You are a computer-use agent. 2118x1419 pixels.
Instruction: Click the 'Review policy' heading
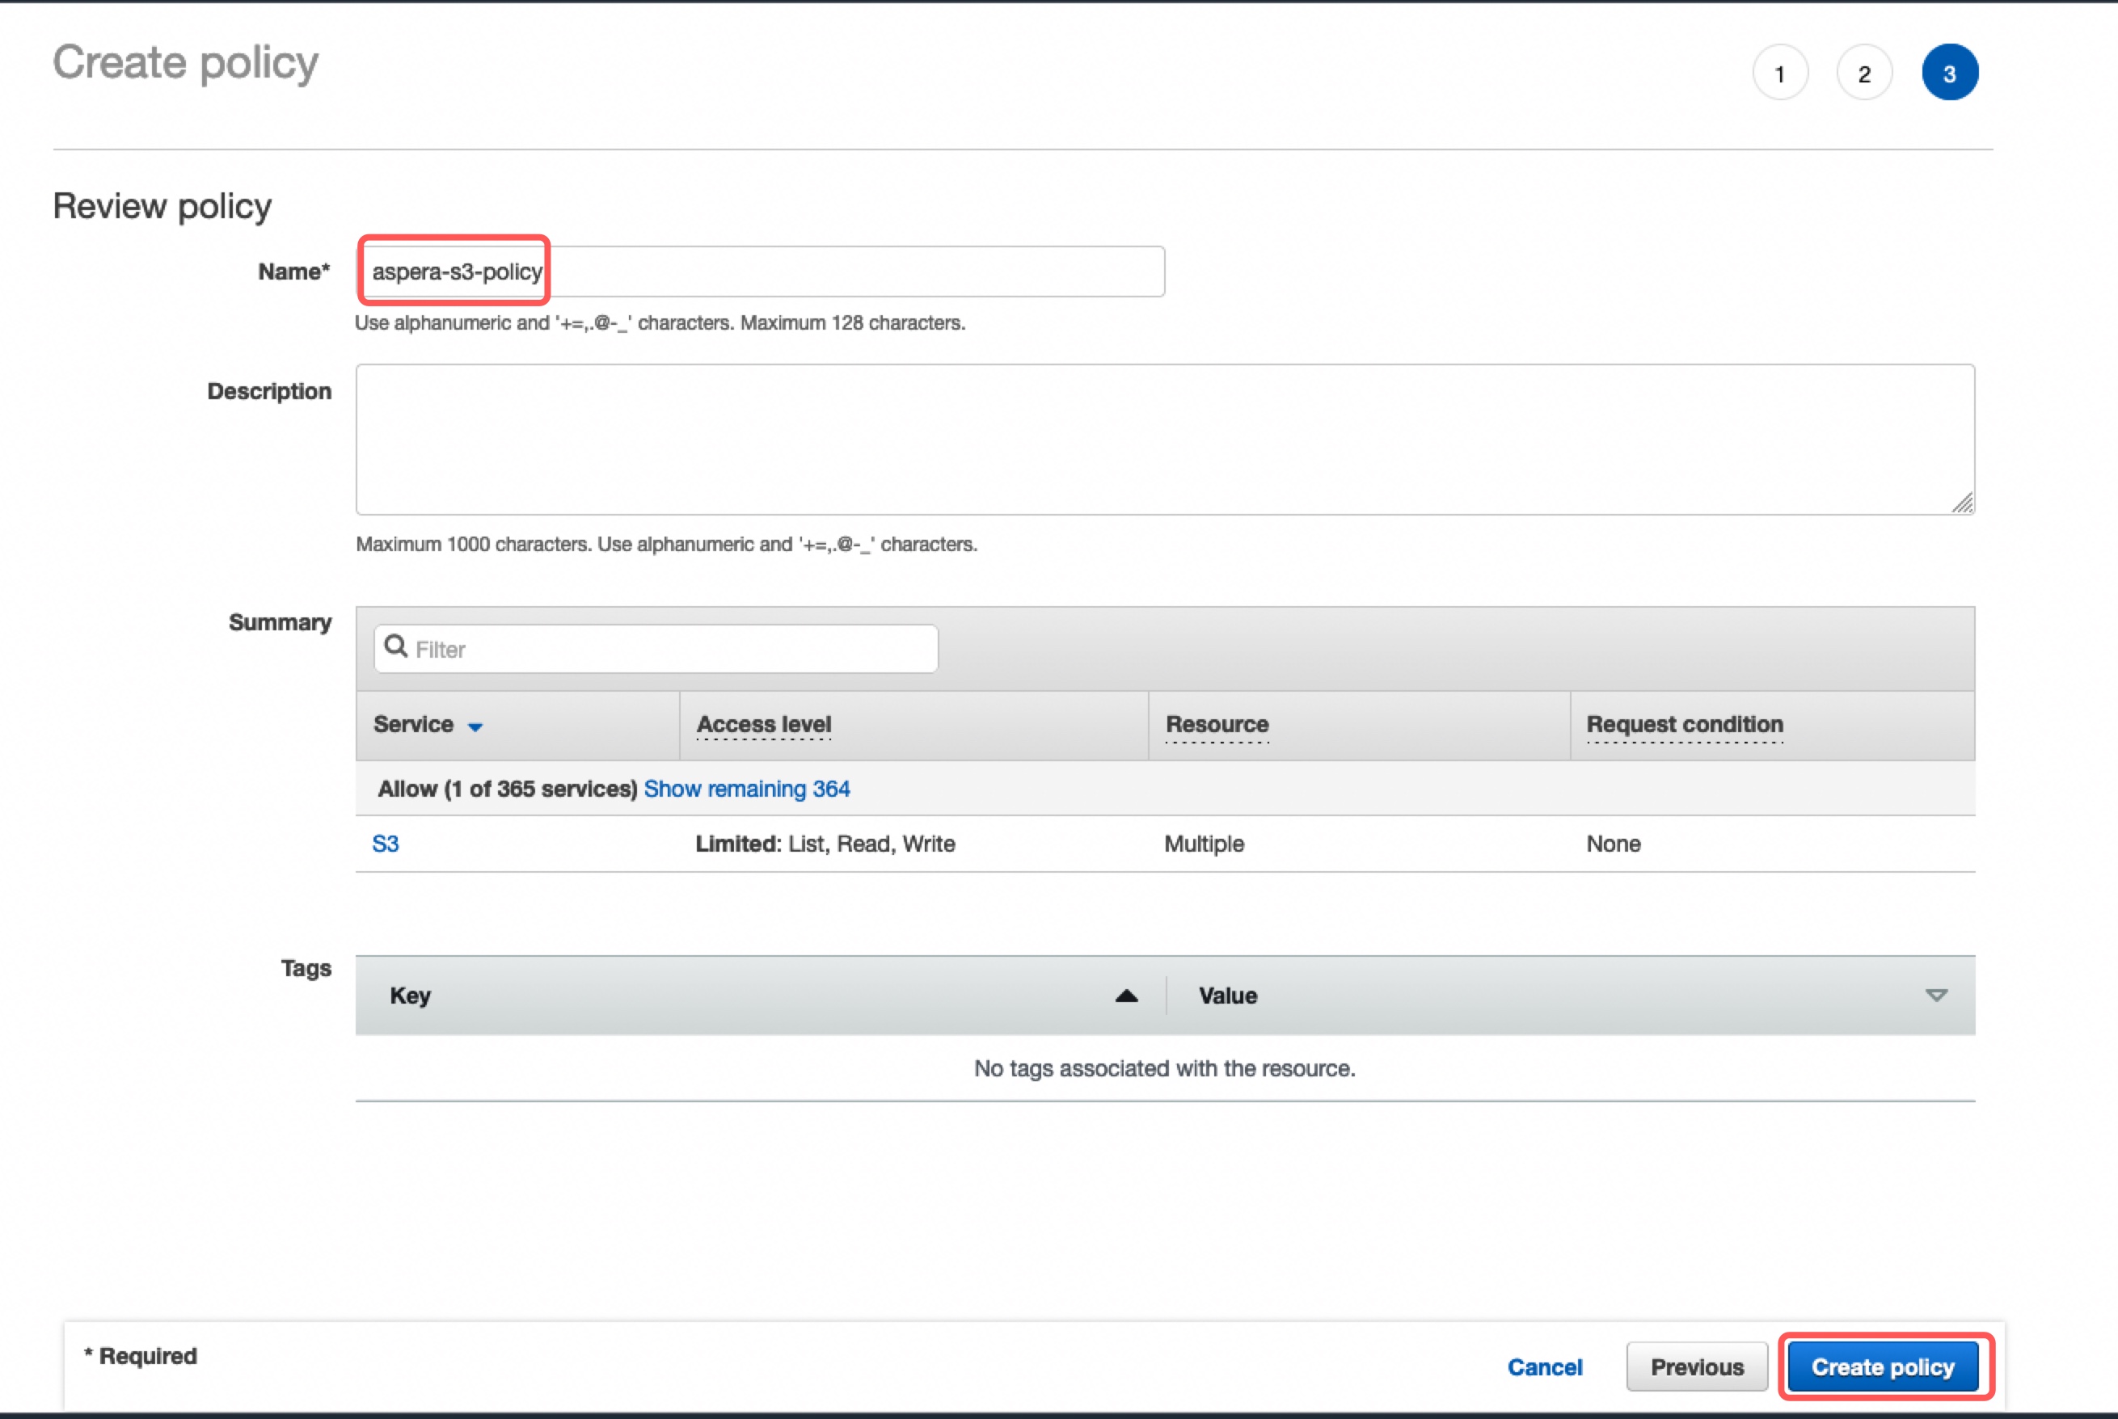point(162,206)
